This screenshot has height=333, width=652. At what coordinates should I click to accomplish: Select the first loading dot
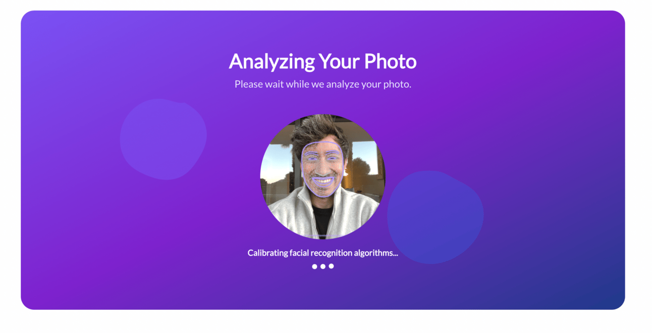click(x=314, y=267)
